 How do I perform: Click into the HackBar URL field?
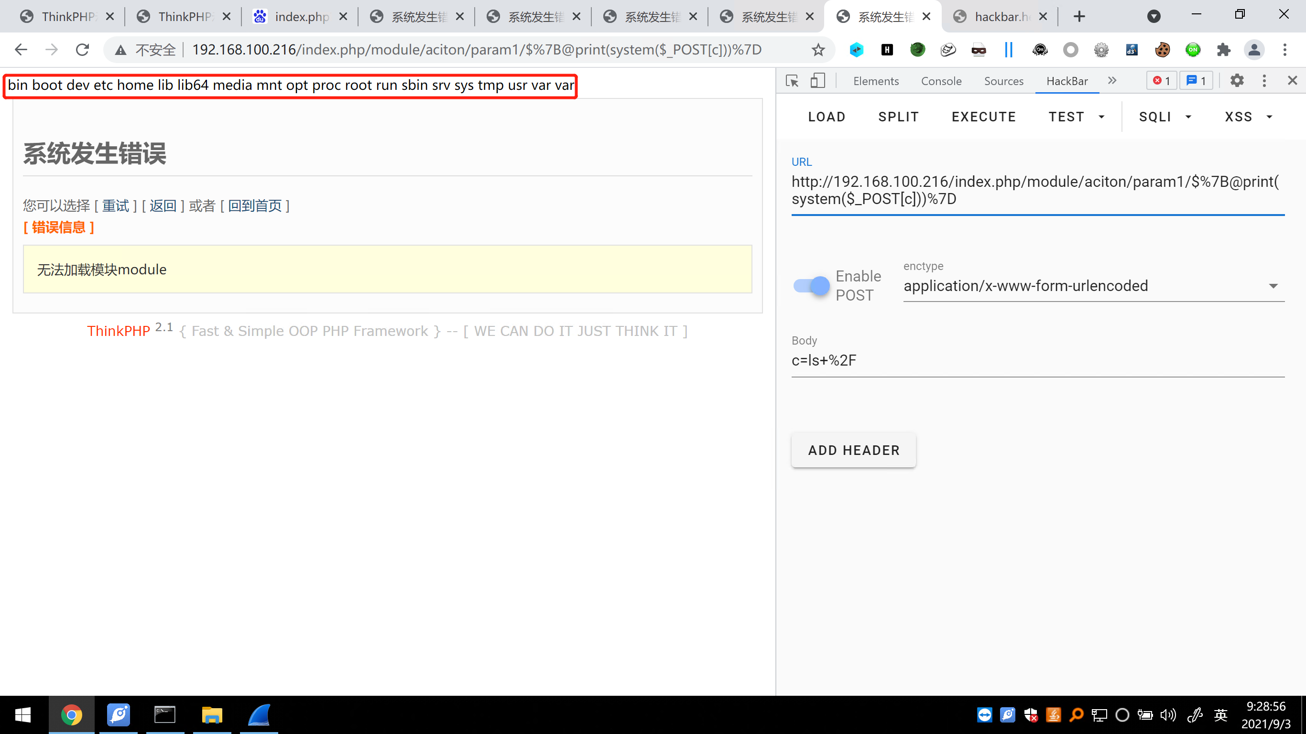pyautogui.click(x=1037, y=191)
